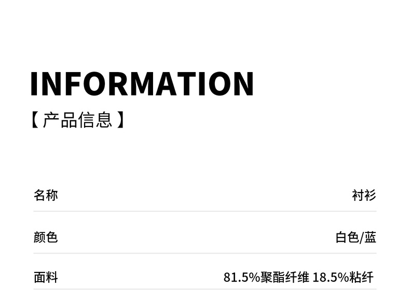
Task: Click the 面料 row label
Action: 46,278
